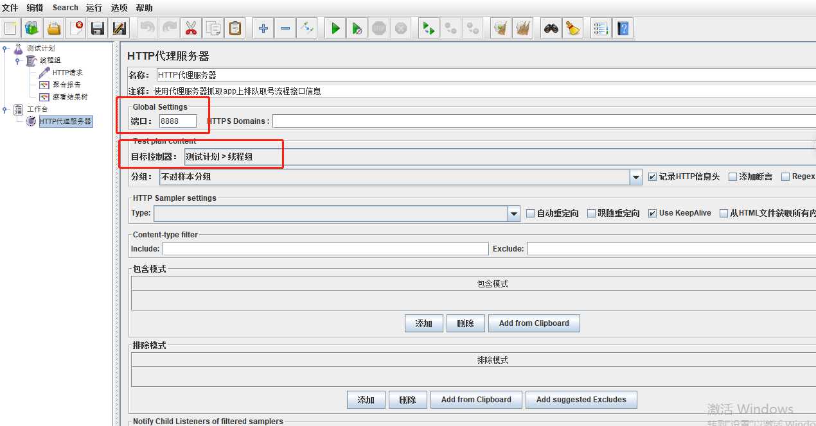This screenshot has height=426, width=816.
Task: Open the 分组 dropdown arrow
Action: point(635,177)
